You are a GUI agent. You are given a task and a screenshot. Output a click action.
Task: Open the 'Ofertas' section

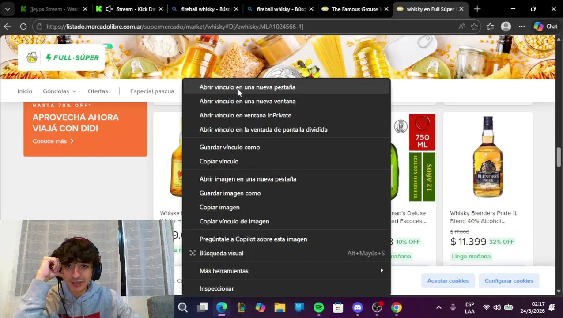[98, 91]
